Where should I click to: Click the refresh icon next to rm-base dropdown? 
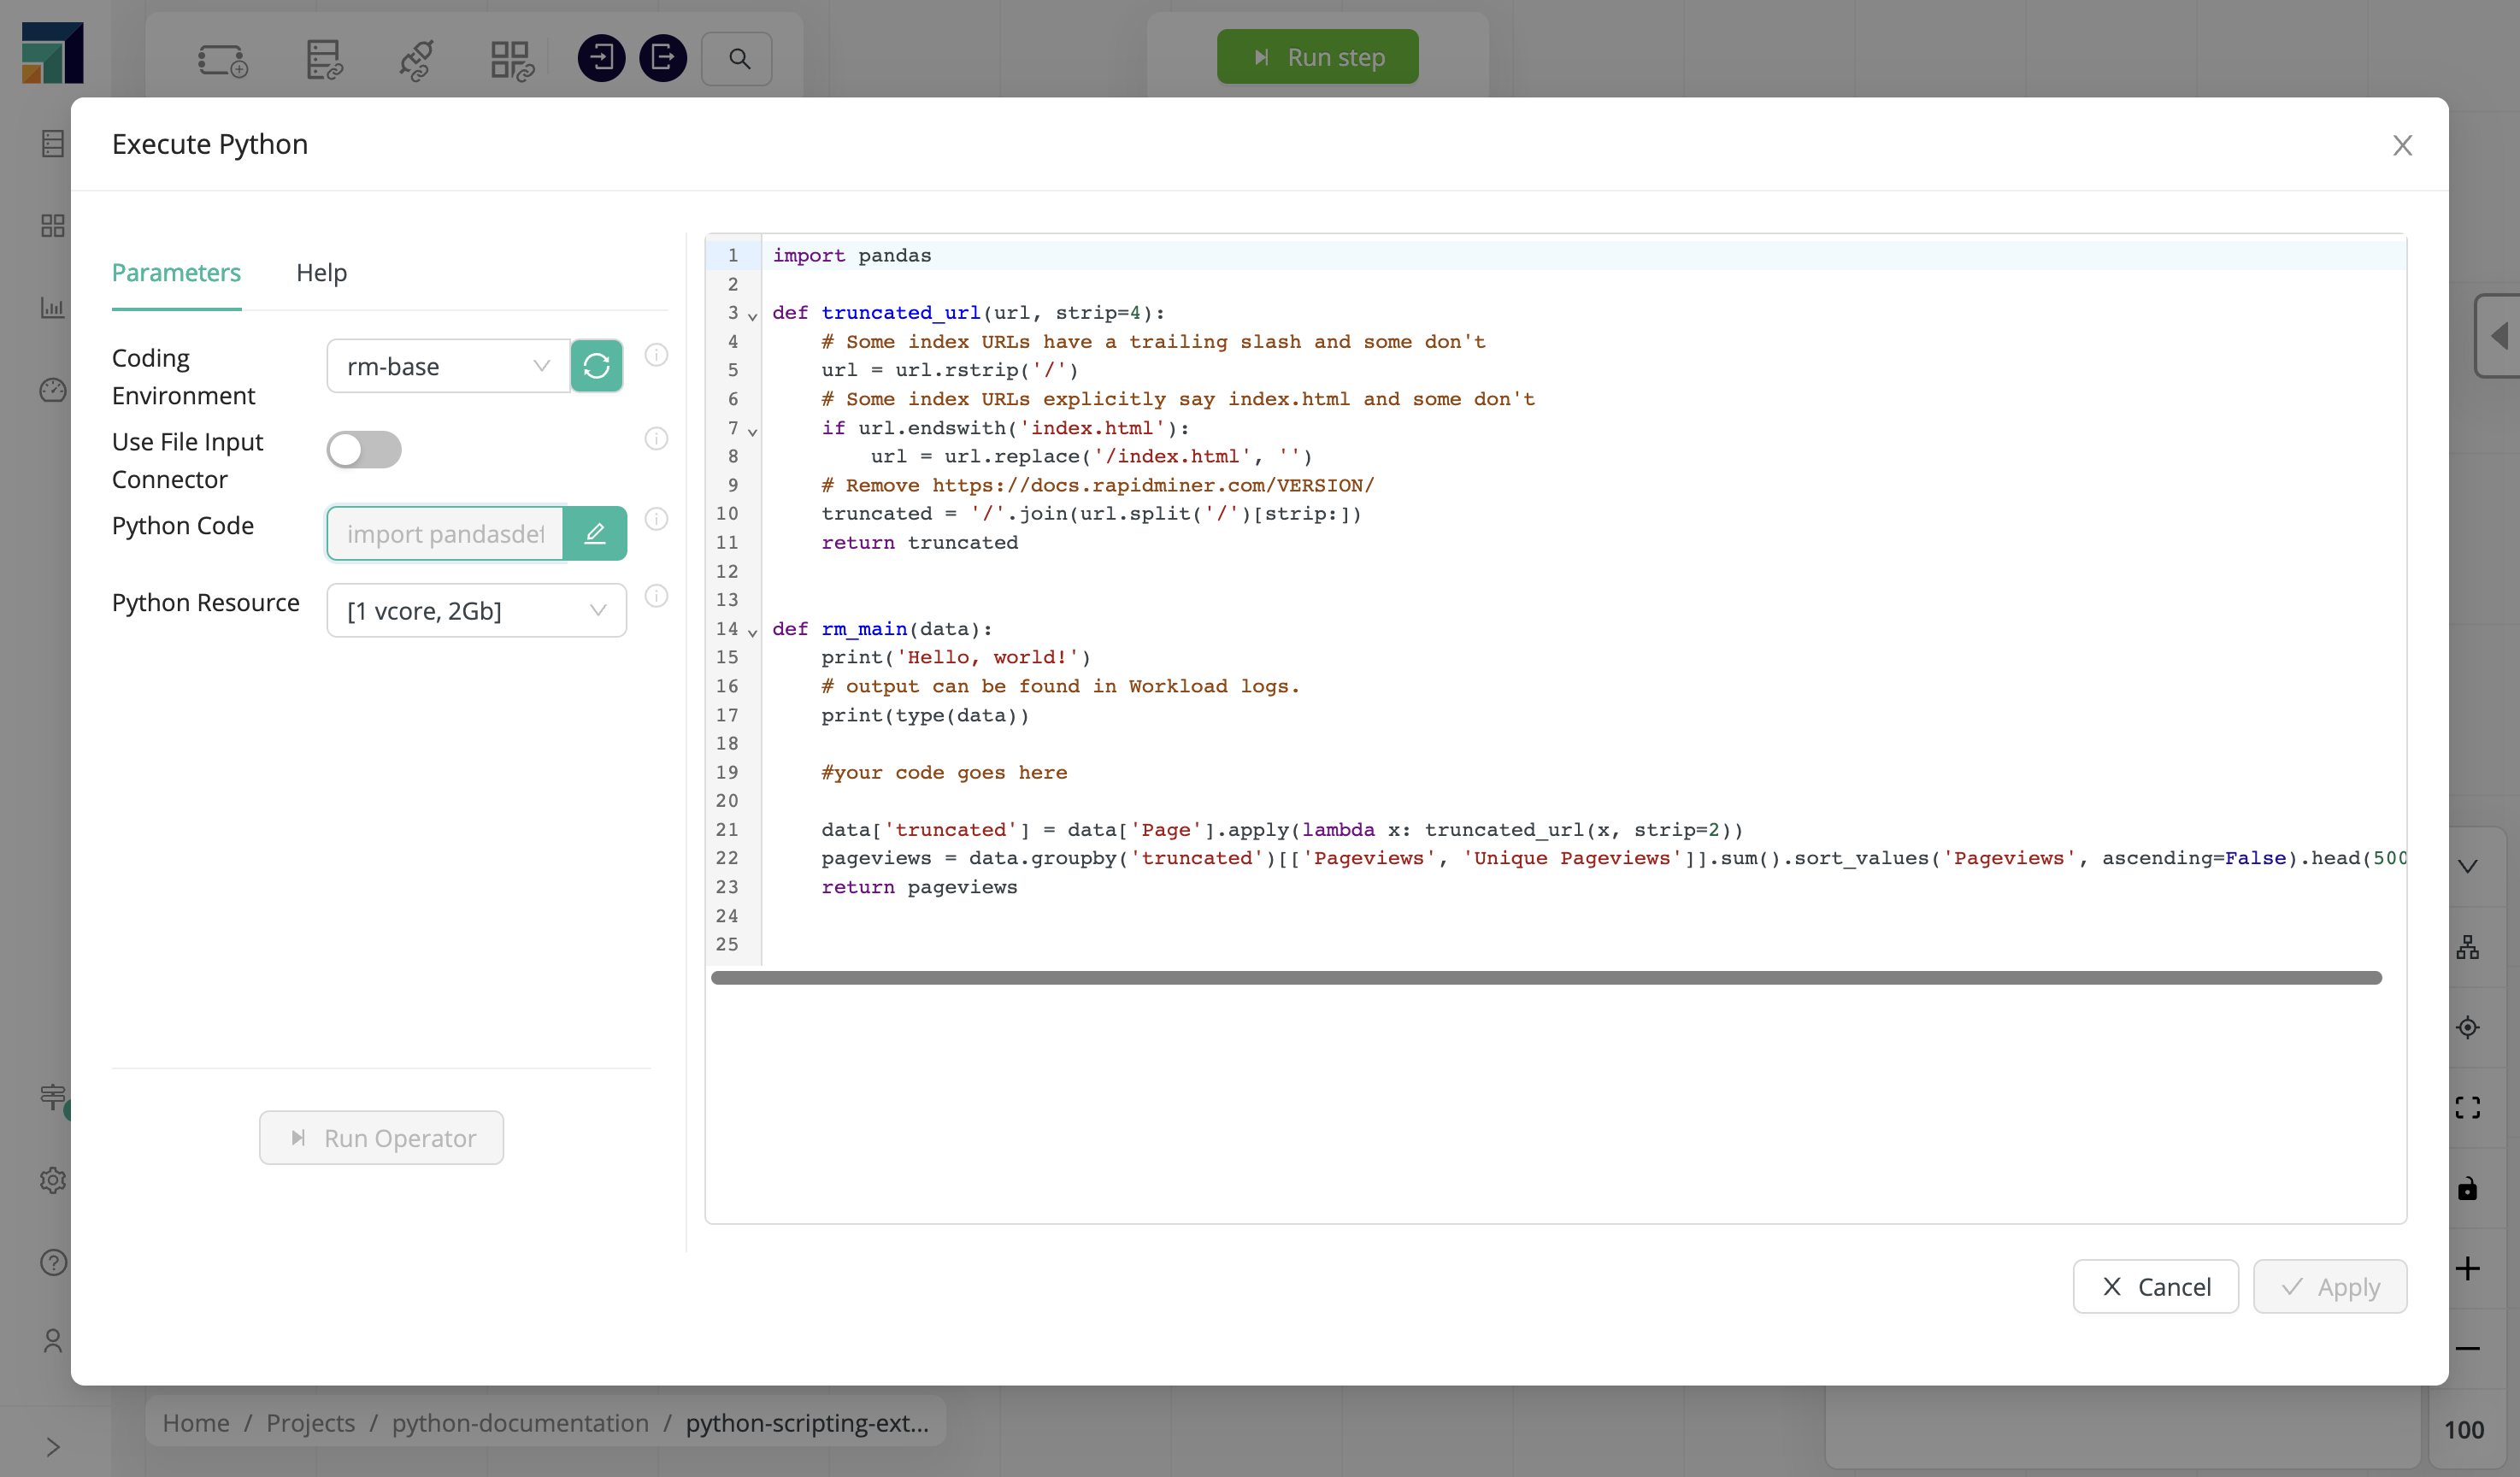(596, 364)
